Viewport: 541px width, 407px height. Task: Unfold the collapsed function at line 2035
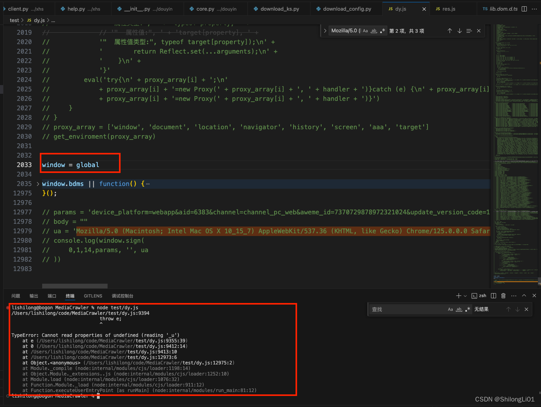(38, 184)
